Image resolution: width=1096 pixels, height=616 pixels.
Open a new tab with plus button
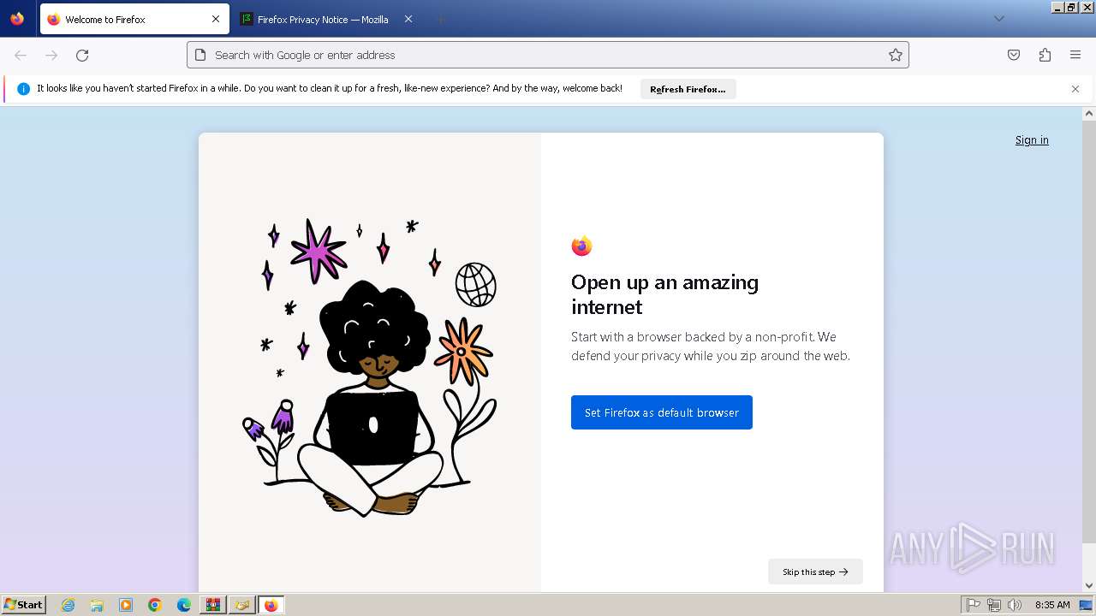[x=440, y=19]
